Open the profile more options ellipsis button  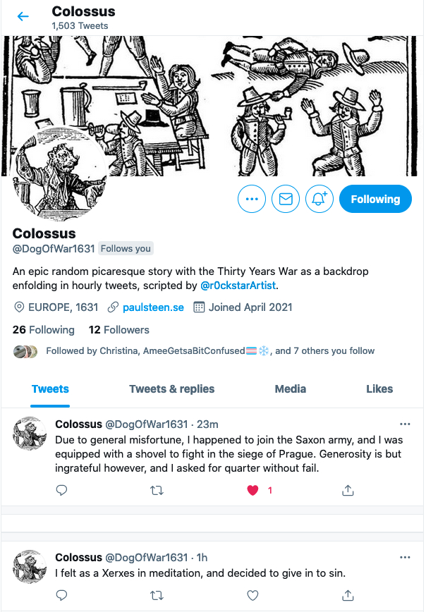pyautogui.click(x=252, y=199)
